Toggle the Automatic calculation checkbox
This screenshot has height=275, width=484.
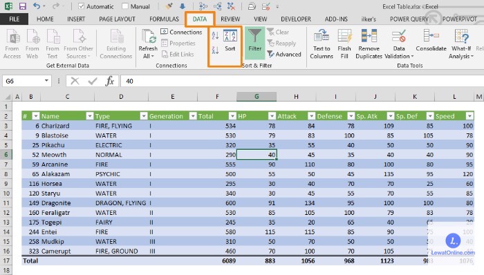[x=81, y=6]
